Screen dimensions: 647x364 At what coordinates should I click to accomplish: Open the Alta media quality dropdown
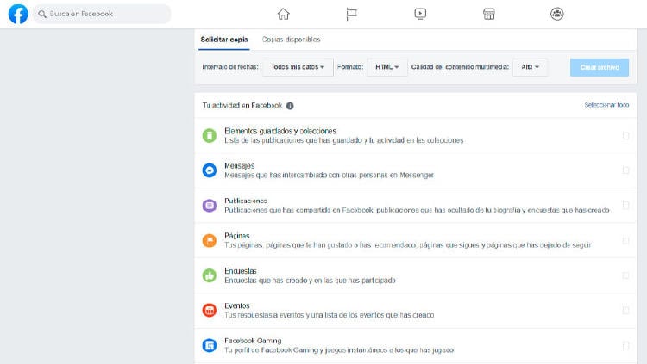coord(530,67)
